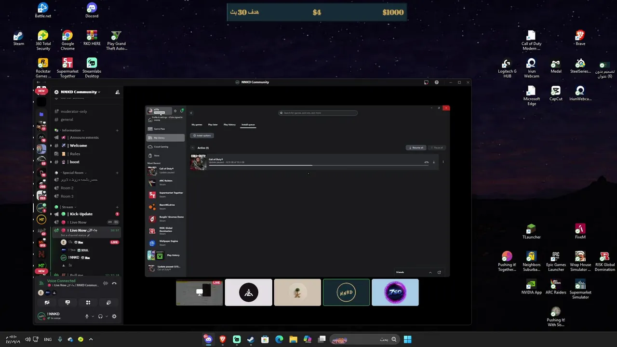Open Rockstar Games desktop shortcut
617x347 pixels.
43,68
